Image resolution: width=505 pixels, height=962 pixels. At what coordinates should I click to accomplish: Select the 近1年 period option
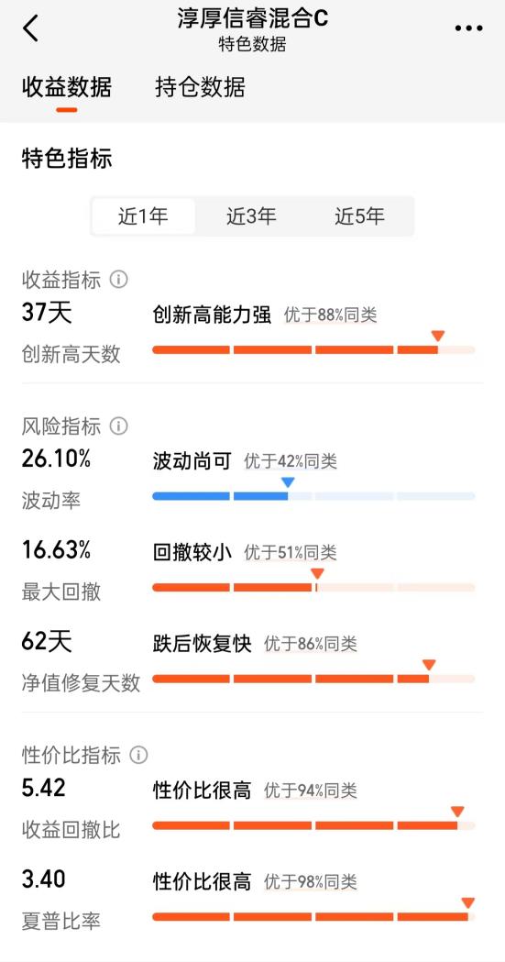tap(143, 216)
